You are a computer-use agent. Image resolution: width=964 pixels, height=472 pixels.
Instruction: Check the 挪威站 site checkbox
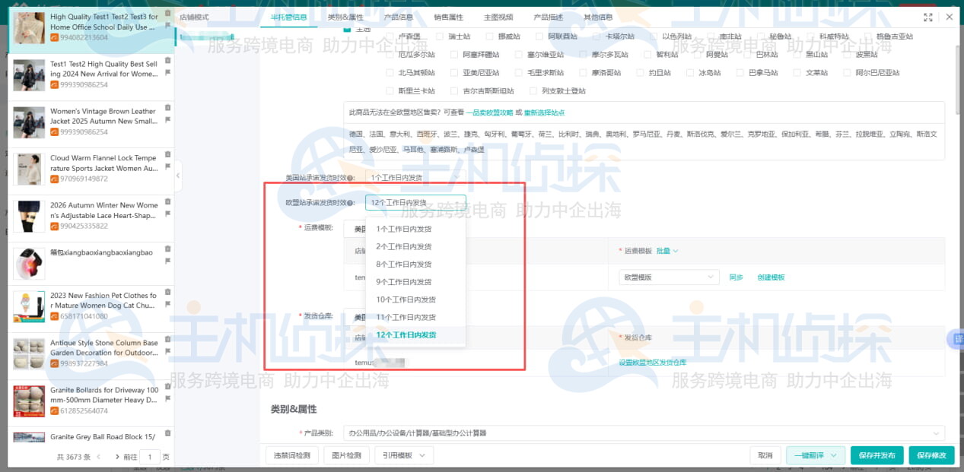coord(489,36)
